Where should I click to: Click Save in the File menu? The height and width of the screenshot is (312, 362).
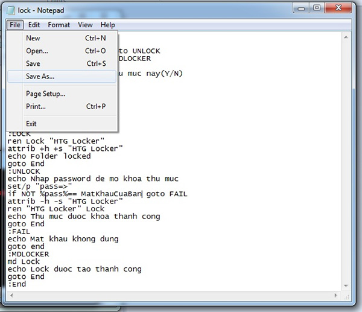tap(33, 64)
